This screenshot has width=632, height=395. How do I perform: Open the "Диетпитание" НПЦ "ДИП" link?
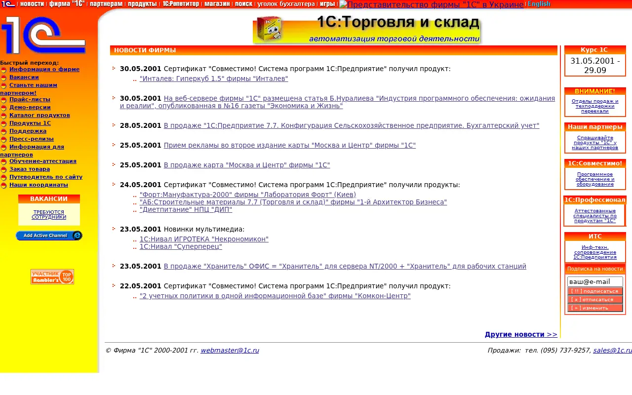(186, 209)
